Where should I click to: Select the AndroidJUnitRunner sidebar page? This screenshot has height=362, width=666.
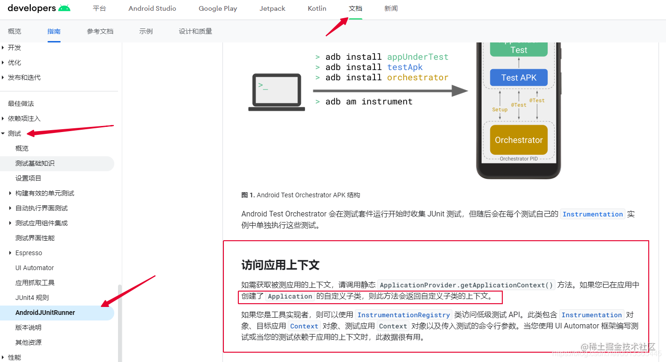click(45, 313)
